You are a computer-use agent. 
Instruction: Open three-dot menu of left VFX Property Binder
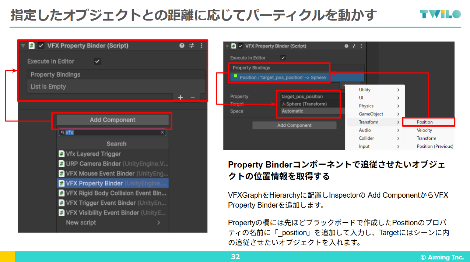click(201, 46)
